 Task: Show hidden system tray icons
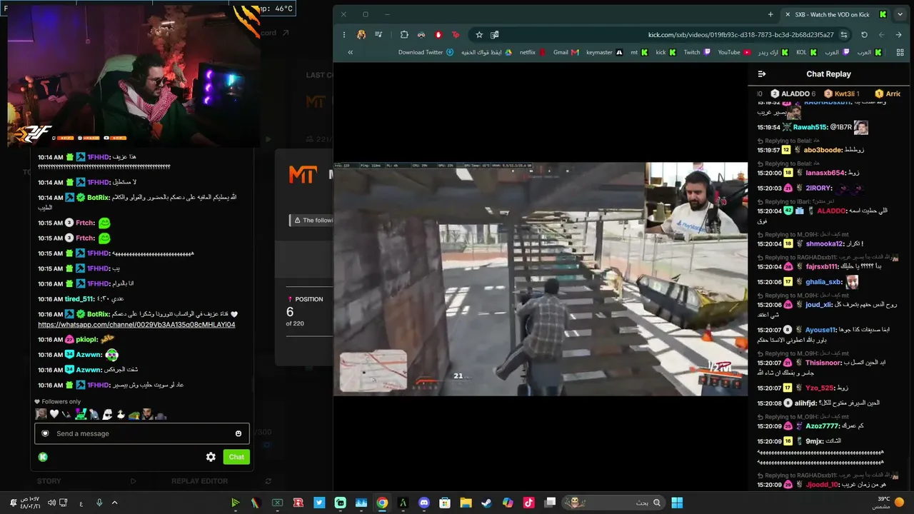tap(114, 503)
